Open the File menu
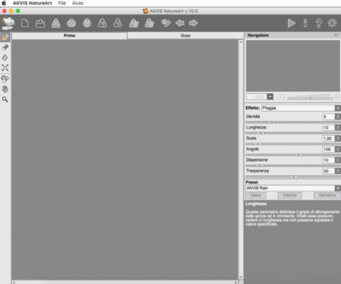This screenshot has height=284, width=341. point(62,3)
